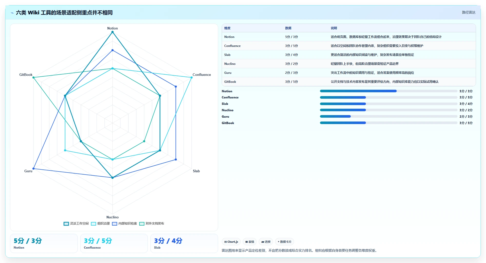
Task: Click the 灵活工作空间 legend label
Action: coord(79,224)
